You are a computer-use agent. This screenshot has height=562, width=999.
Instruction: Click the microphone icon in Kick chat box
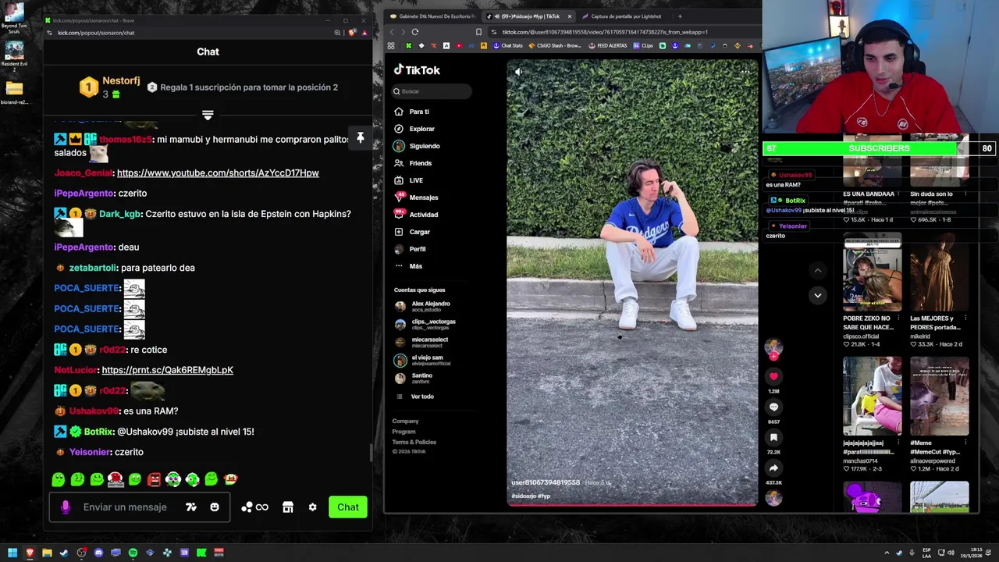click(66, 507)
